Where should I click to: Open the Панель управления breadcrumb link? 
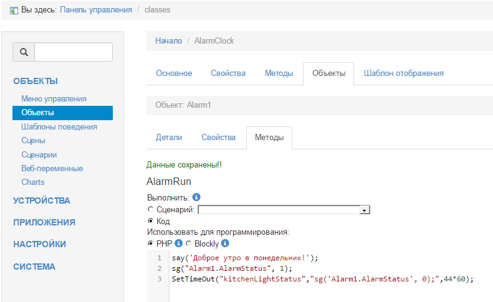tap(96, 10)
